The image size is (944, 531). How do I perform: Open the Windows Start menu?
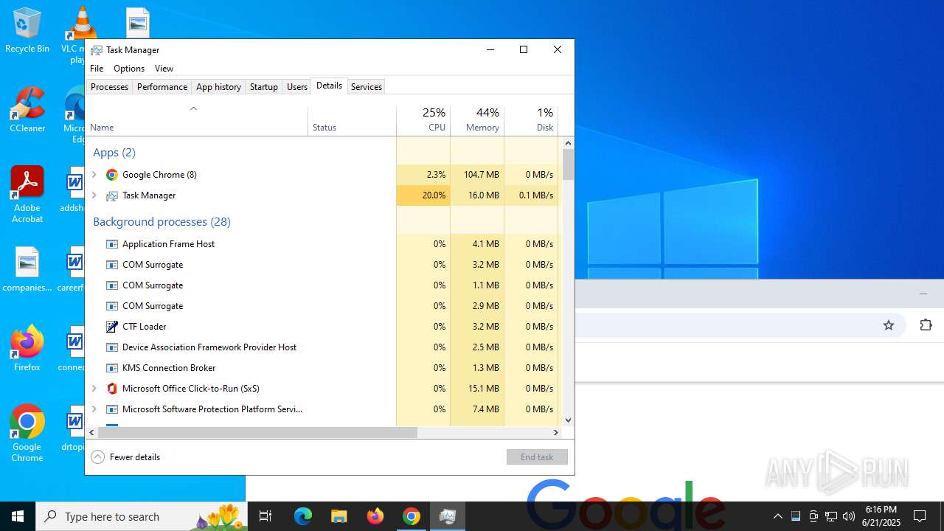click(18, 516)
